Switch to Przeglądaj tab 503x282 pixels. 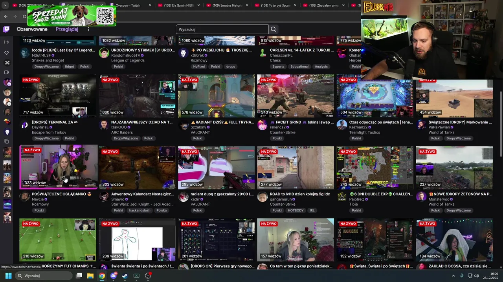coord(67,29)
